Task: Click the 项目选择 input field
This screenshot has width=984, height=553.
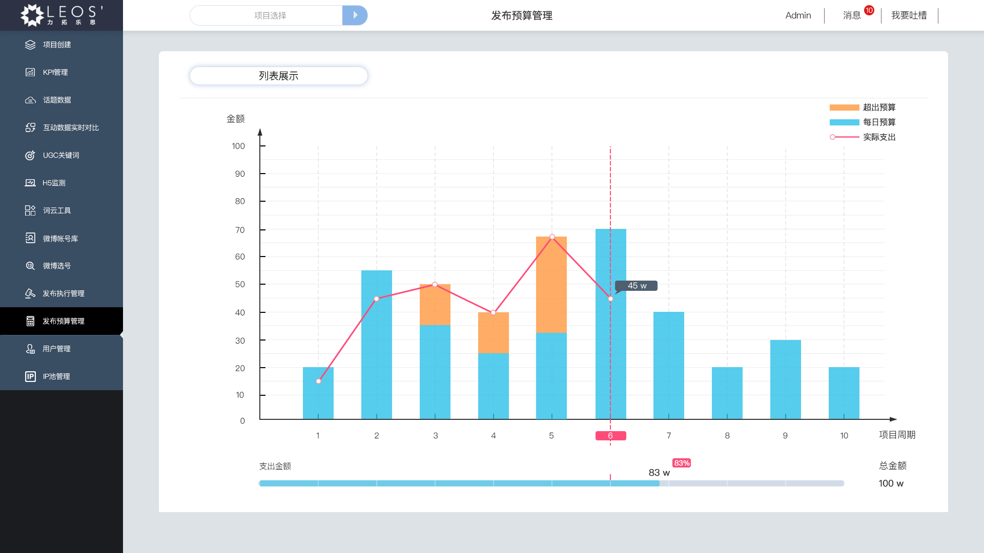Action: pos(266,15)
